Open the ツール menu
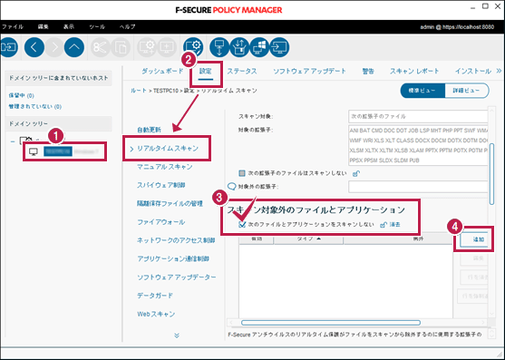This screenshot has height=360, width=505. pos(97,26)
